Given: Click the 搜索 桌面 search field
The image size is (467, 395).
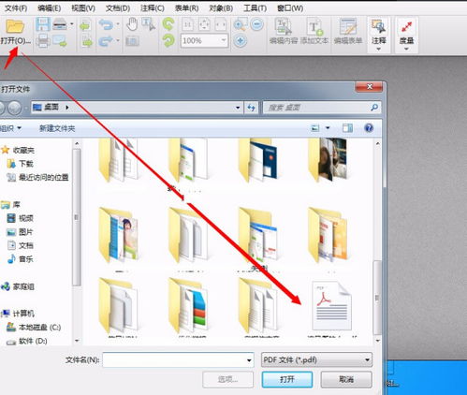Looking at the screenshot, I should 322,108.
